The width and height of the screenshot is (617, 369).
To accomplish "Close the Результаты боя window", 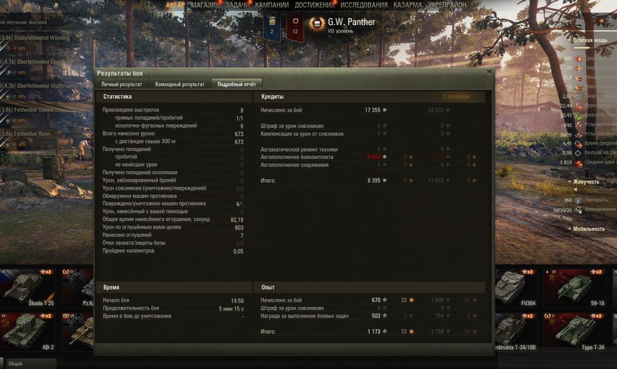I will [x=489, y=72].
